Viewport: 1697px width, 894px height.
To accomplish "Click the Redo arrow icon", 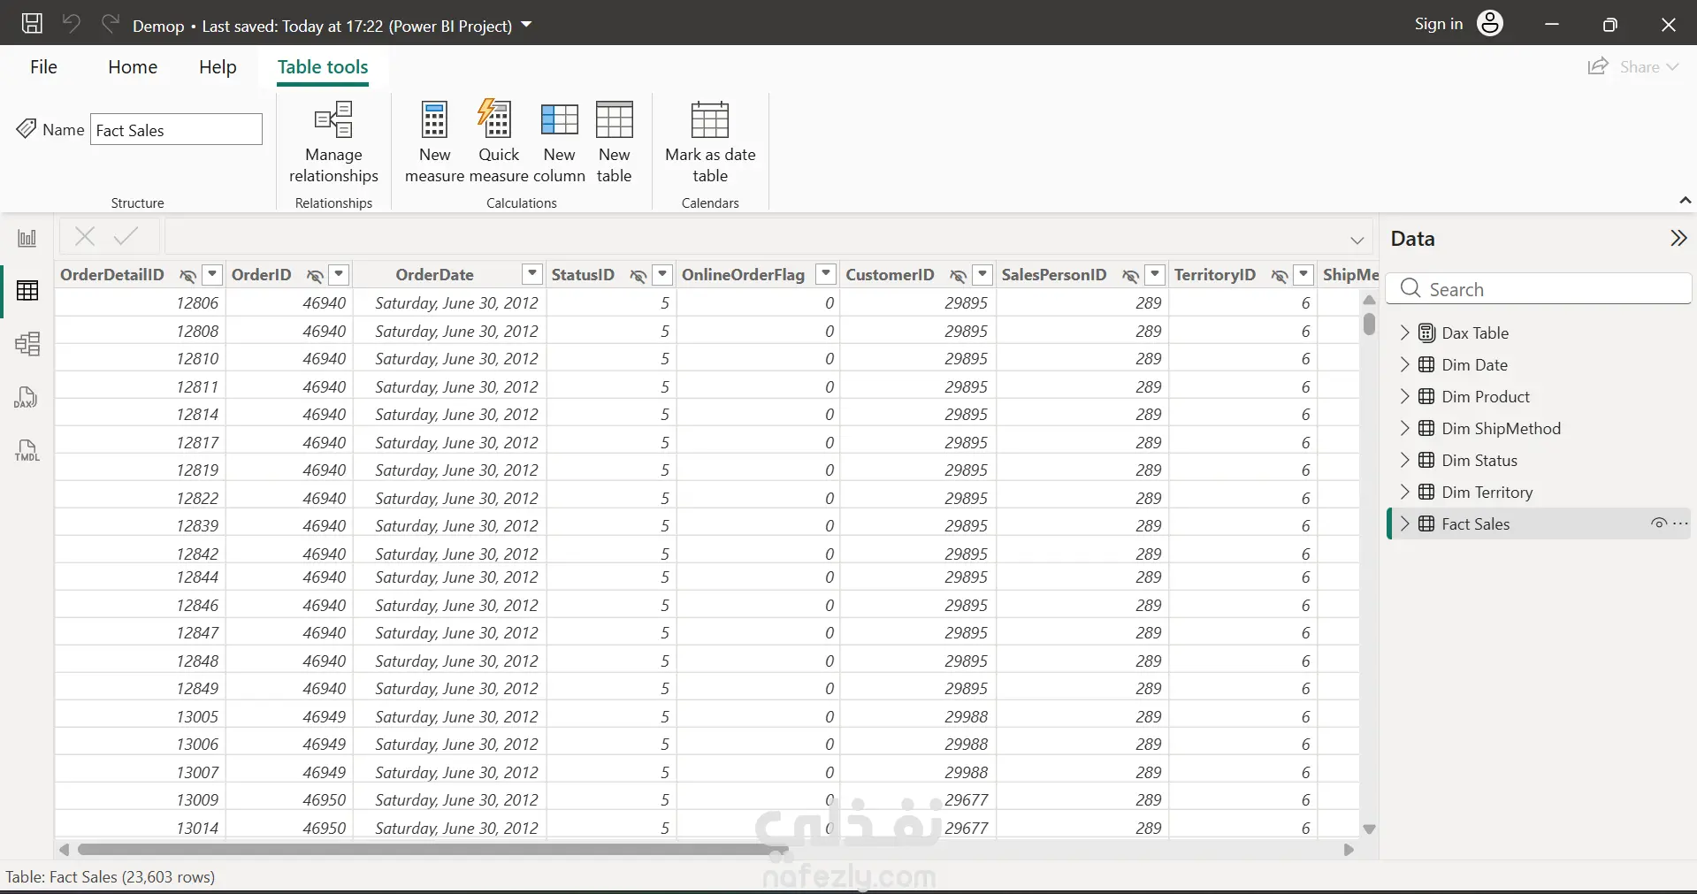I will pos(111,24).
